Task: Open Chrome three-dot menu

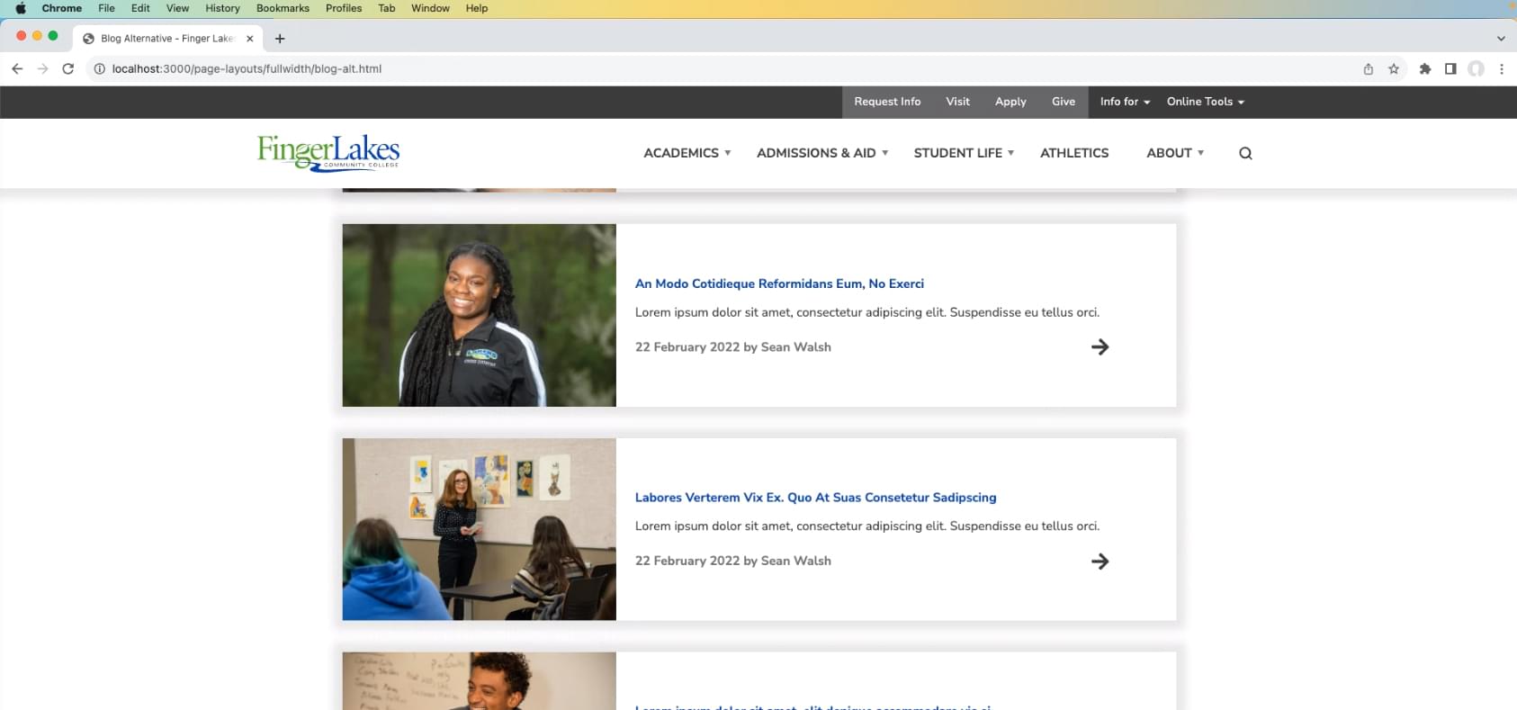Action: click(1501, 68)
